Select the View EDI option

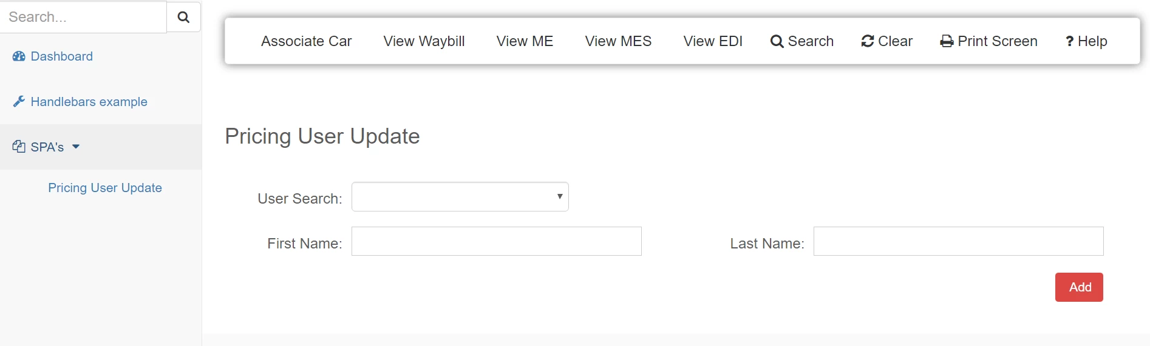tap(713, 41)
